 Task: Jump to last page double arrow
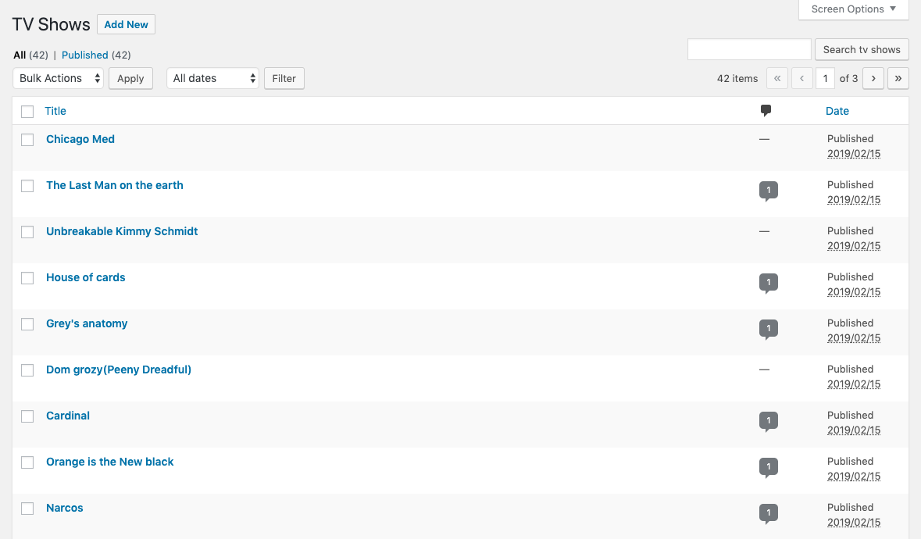pos(898,78)
